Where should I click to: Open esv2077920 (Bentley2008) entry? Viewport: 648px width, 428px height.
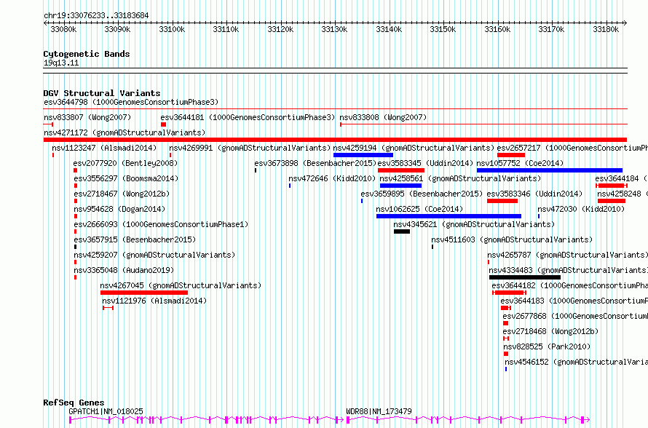pyautogui.click(x=126, y=163)
